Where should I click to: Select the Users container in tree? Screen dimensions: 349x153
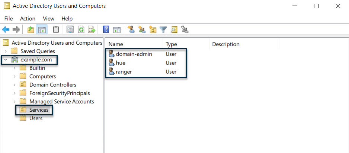pos(36,118)
